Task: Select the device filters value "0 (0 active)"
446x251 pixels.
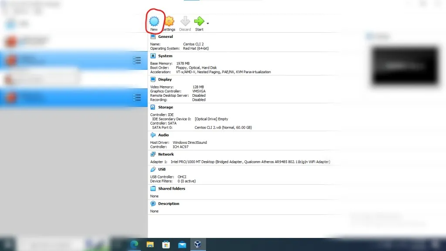Action: (x=186, y=181)
